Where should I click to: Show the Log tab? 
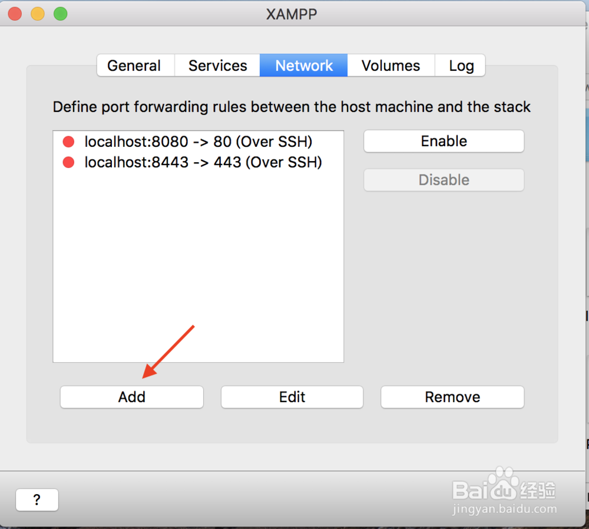[x=461, y=65]
